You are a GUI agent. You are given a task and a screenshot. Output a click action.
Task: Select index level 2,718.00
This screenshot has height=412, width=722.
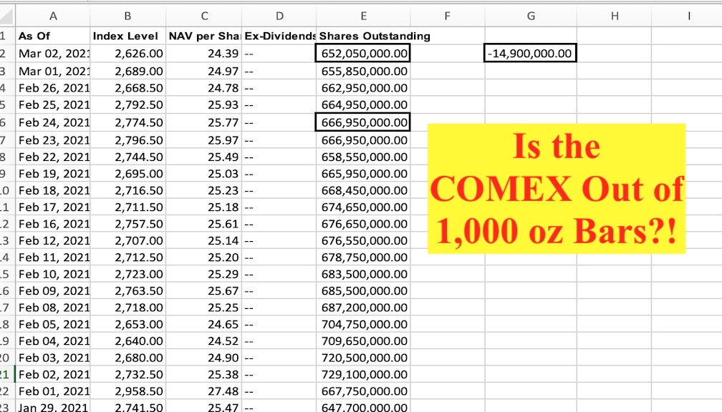point(127,308)
